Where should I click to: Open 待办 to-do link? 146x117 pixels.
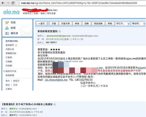(x=8, y=85)
